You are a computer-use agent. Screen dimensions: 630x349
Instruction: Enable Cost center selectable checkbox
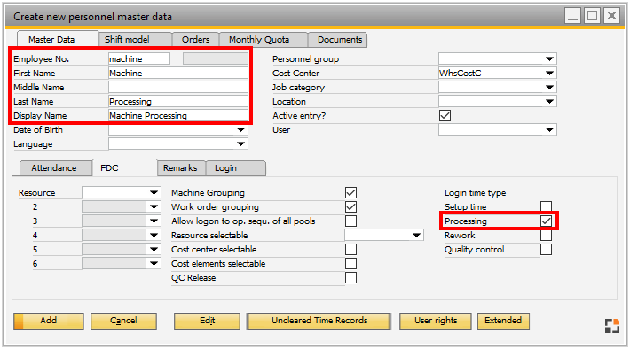tap(350, 250)
